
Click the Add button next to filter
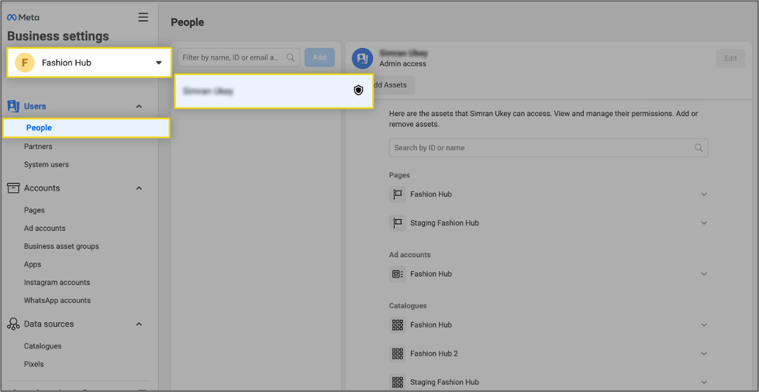point(319,57)
